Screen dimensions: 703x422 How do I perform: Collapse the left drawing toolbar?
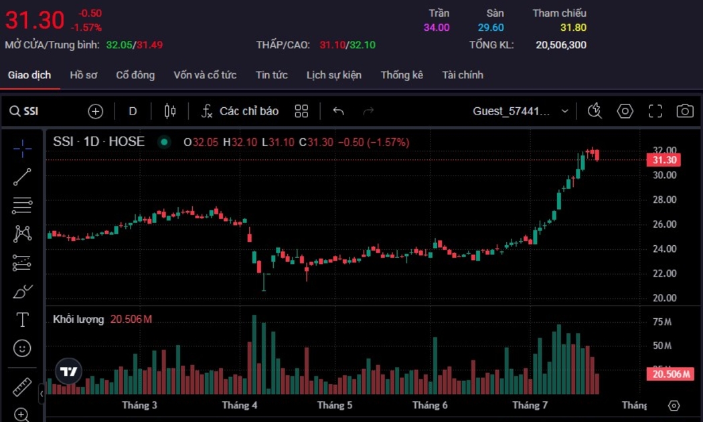[42, 394]
